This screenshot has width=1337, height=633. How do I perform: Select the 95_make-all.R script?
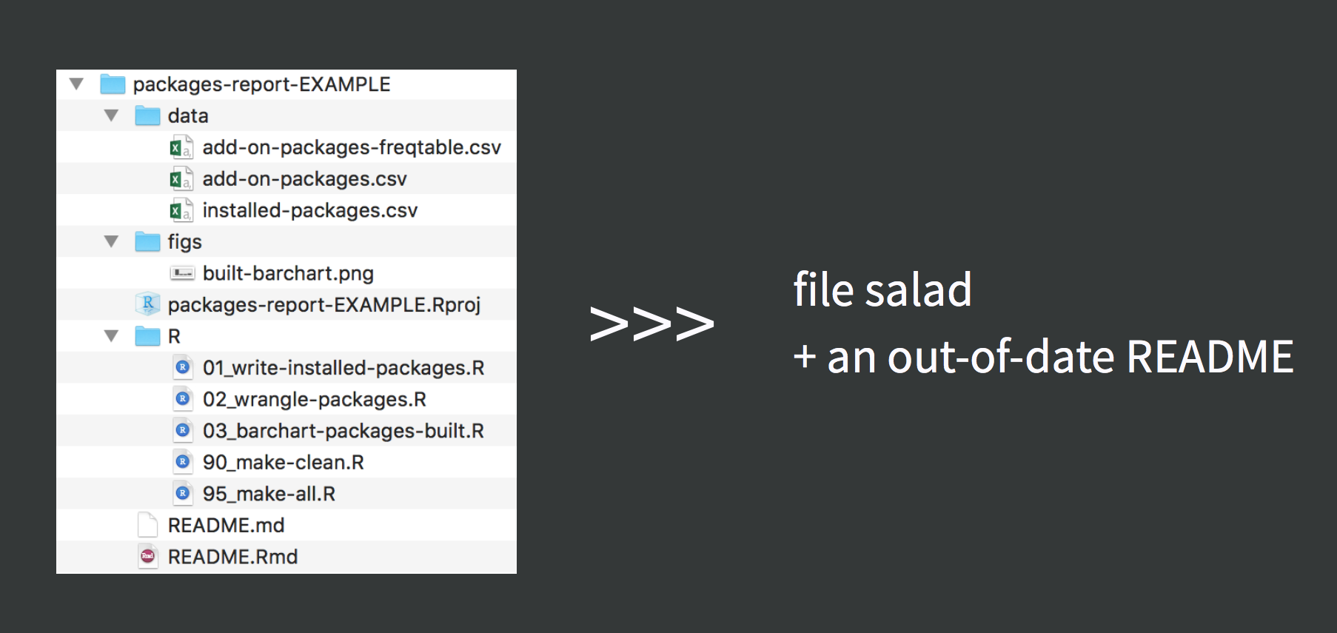tap(286, 493)
